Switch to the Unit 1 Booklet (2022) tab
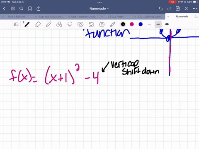Viewport: 199px width, 149px height. (x=84, y=17)
